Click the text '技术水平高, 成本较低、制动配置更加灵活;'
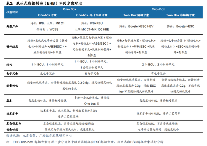207x146 pixels. 69,111
